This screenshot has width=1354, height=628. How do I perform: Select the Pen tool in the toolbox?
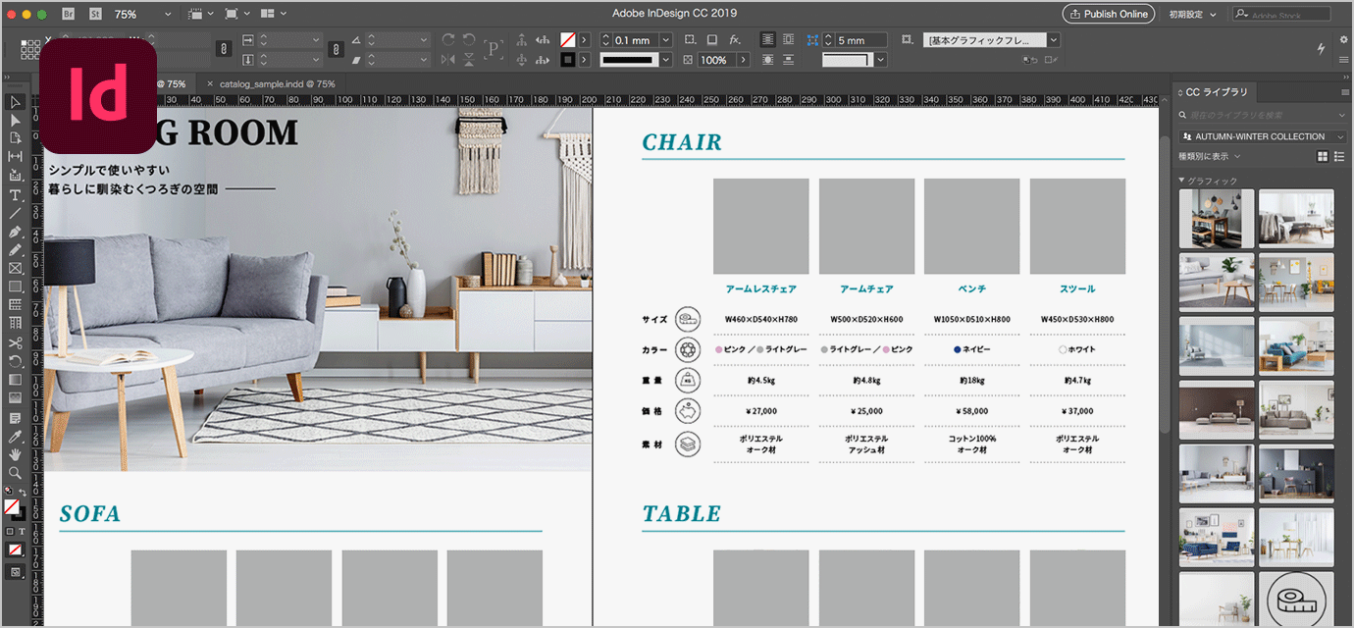(16, 232)
